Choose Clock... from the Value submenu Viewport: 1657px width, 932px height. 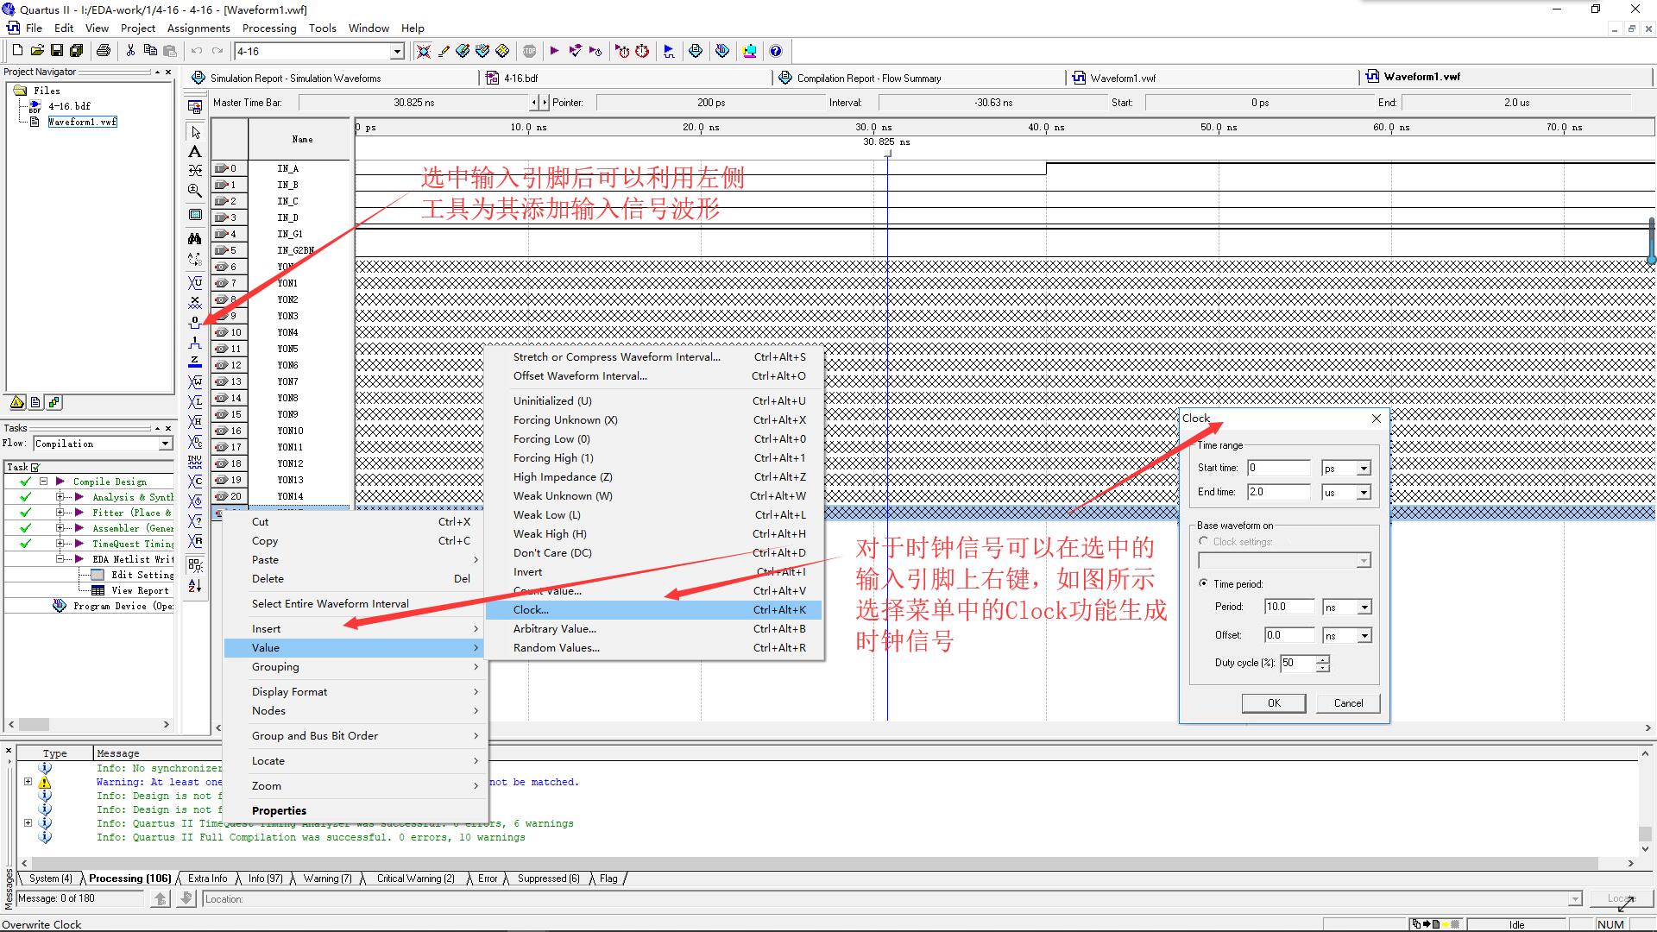(531, 610)
